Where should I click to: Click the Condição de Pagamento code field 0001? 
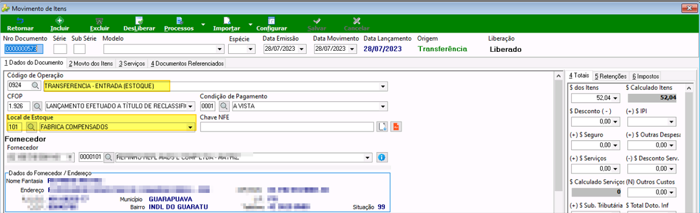[209, 106]
